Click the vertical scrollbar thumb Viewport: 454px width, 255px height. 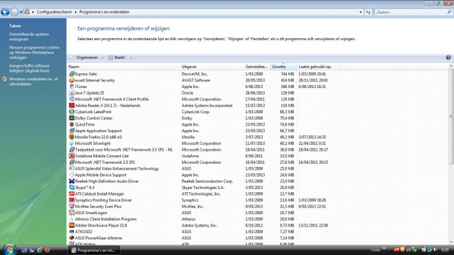(x=451, y=116)
